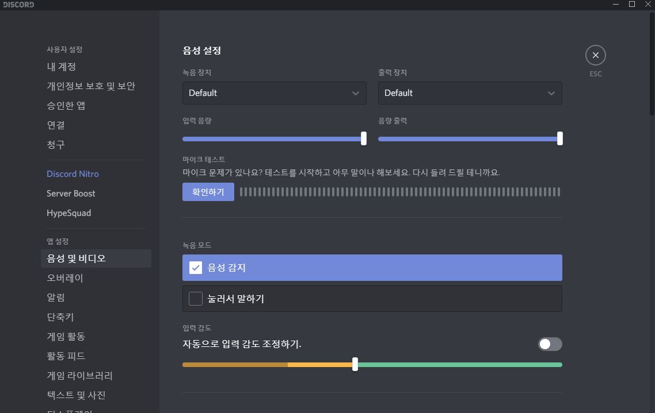Viewport: 655px width, 413px height.
Task: Open 개인정보 보호 및 보안 settings
Action: (90, 86)
